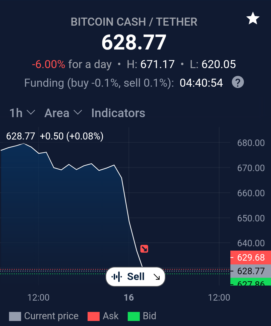The height and width of the screenshot is (326, 271).
Task: Click the 680.00 price axis label
Action: [251, 143]
